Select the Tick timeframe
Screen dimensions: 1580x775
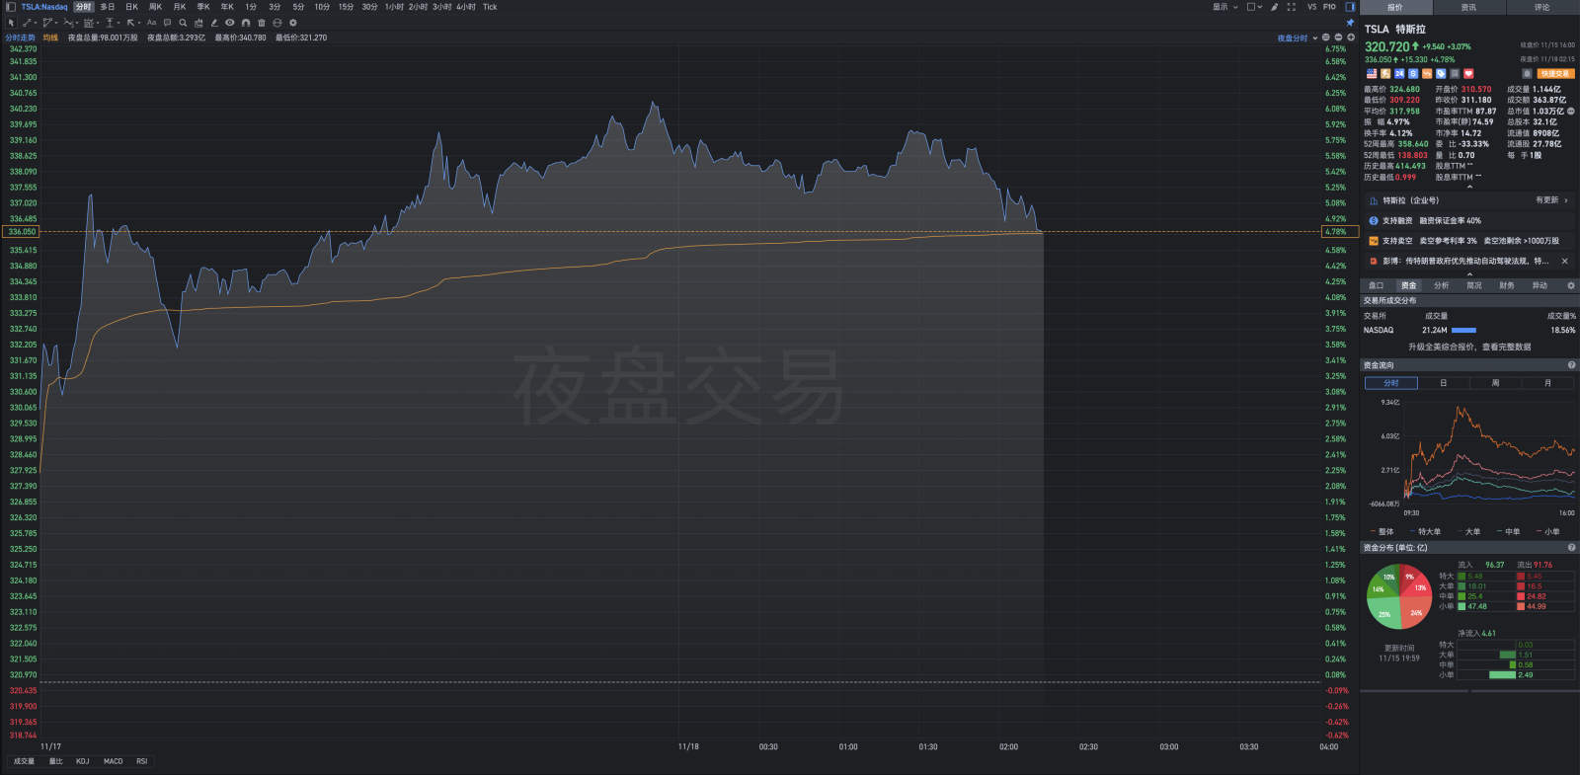490,7
